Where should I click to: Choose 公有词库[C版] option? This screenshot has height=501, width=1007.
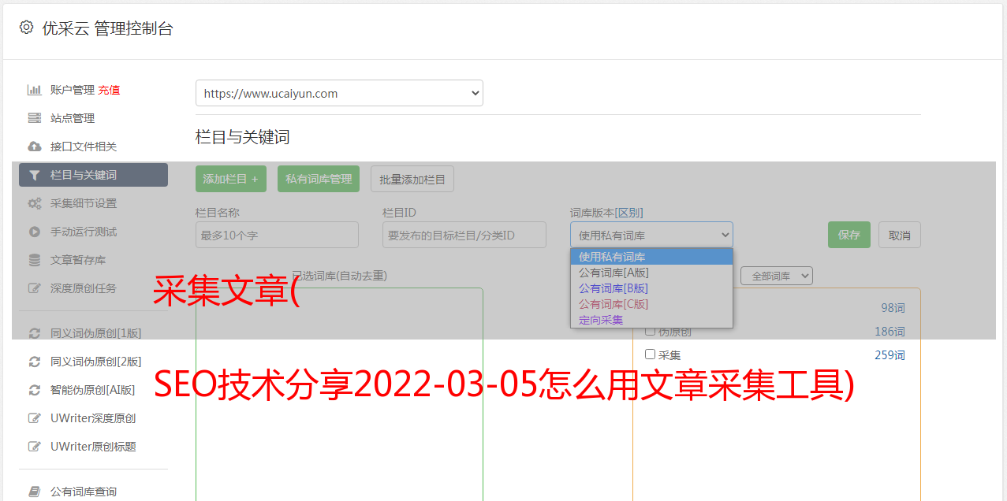(x=651, y=304)
